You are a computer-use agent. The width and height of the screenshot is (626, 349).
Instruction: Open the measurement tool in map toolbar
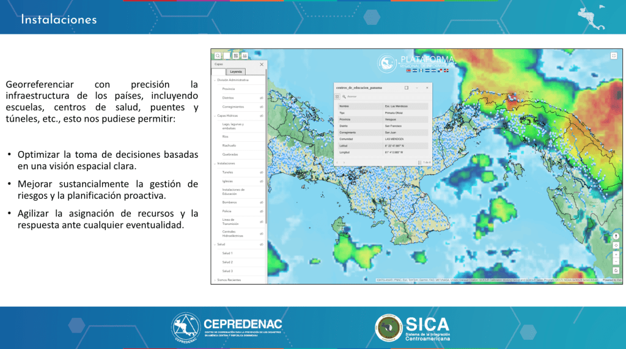click(245, 55)
